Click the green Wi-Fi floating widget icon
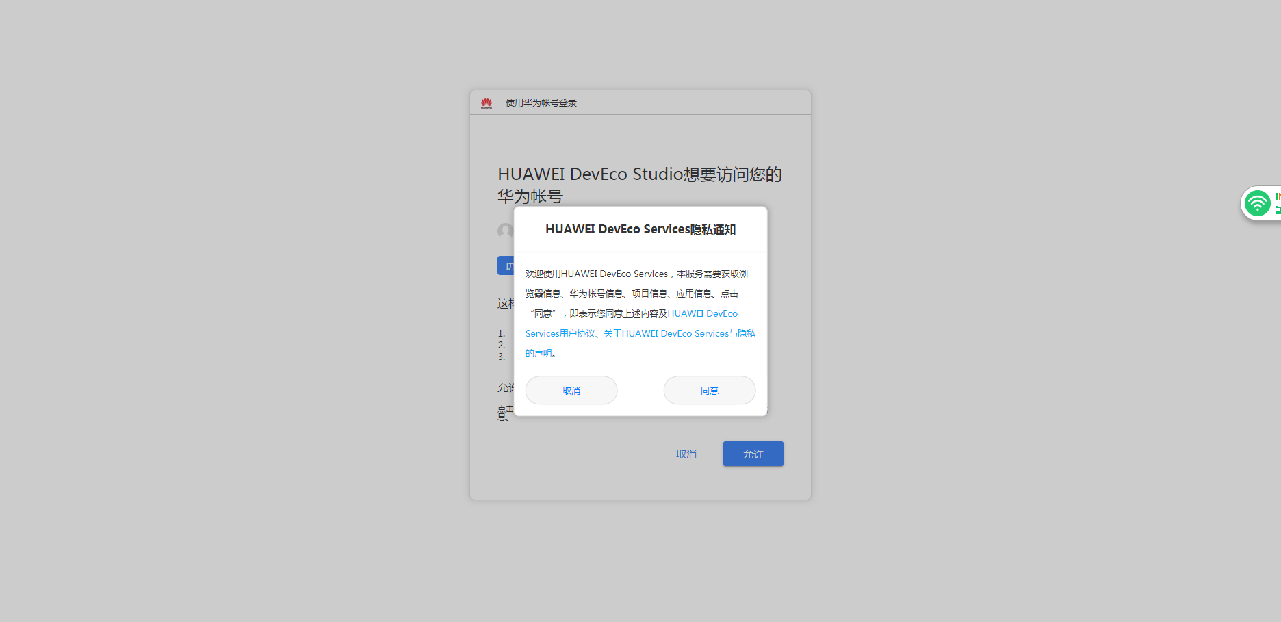 (1257, 203)
